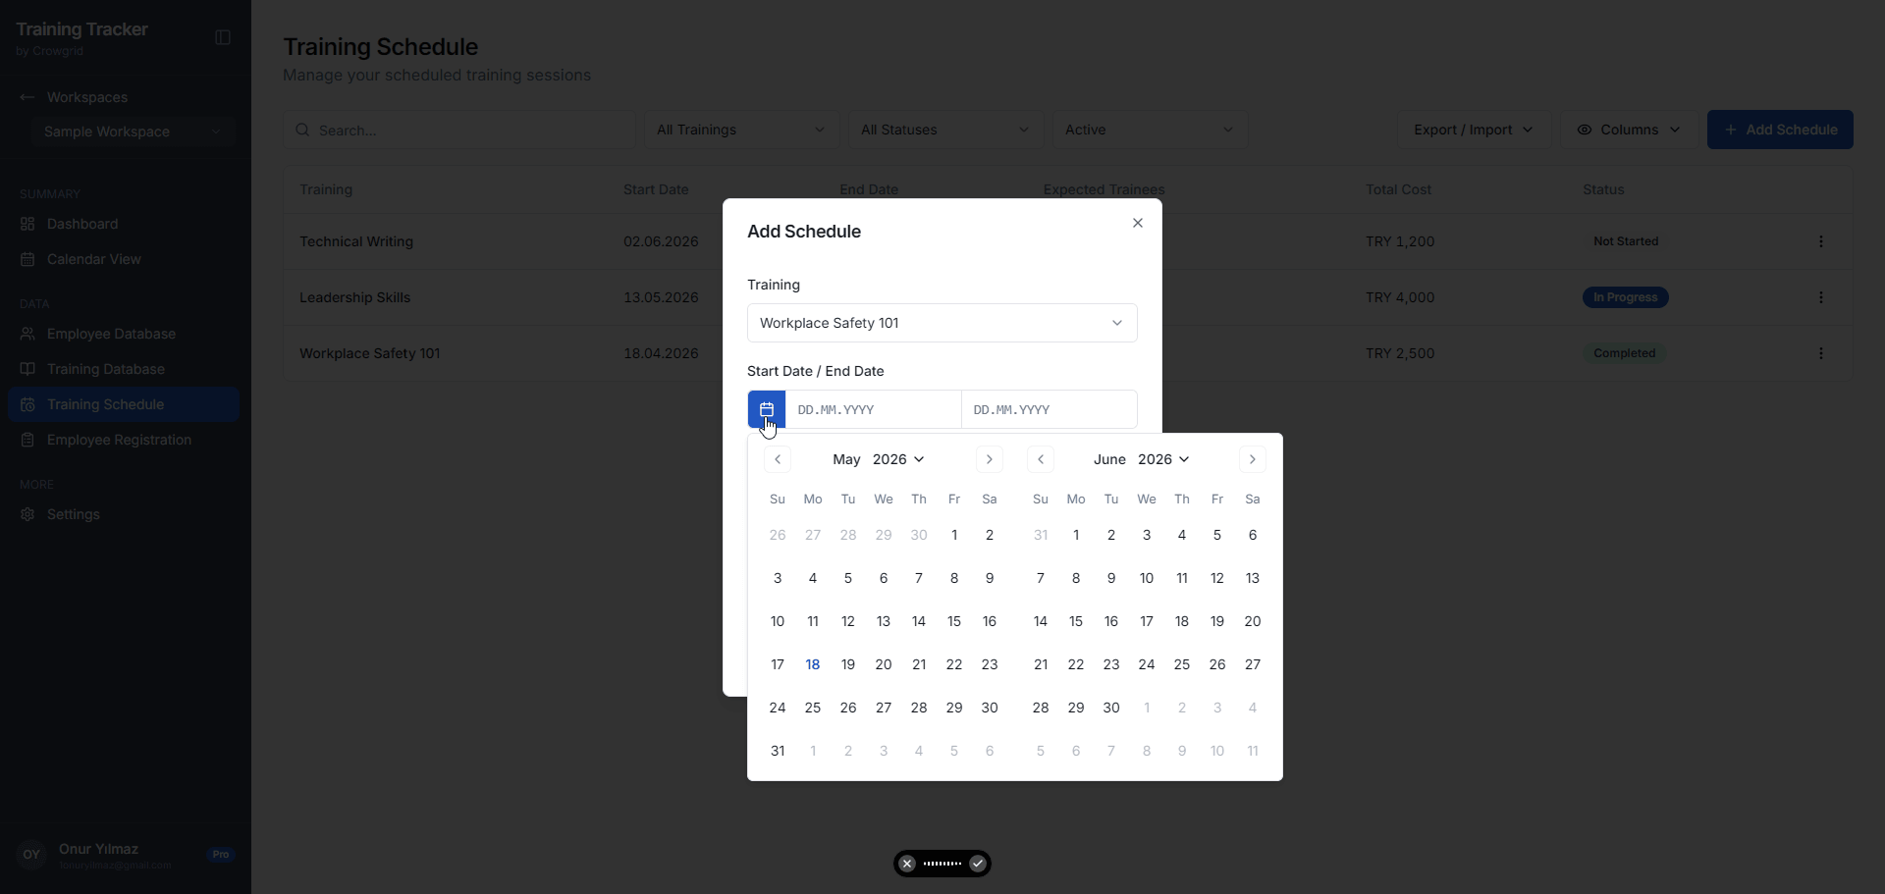Select May 31 in the calendar
This screenshot has height=894, width=1885.
point(778,751)
